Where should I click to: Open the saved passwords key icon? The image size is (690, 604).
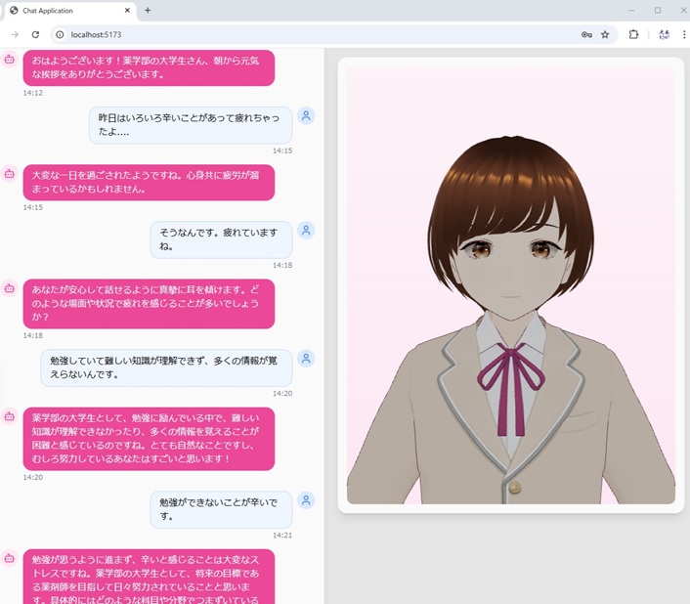click(586, 34)
